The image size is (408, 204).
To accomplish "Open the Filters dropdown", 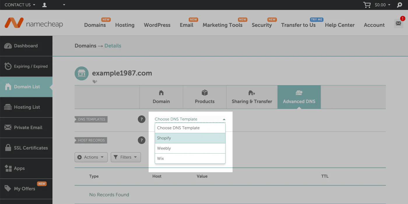I will click(126, 157).
